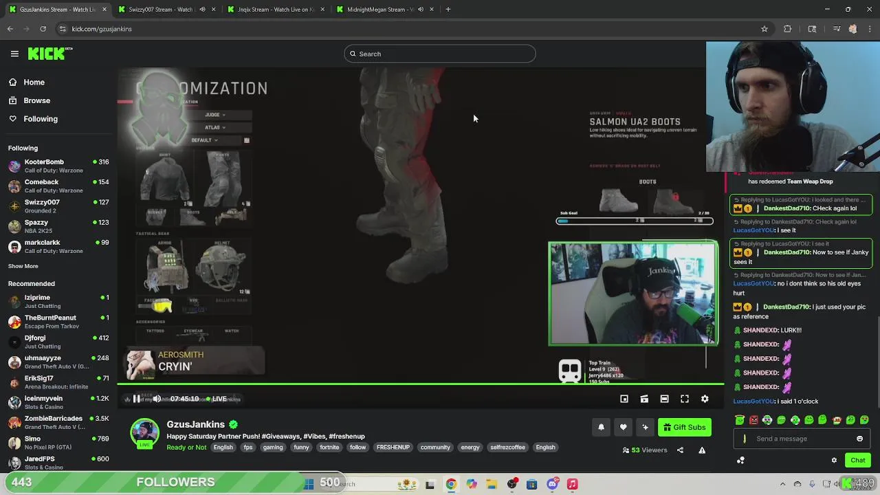Open iceinmyvein recommended channel
This screenshot has width=880, height=495.
(58, 402)
